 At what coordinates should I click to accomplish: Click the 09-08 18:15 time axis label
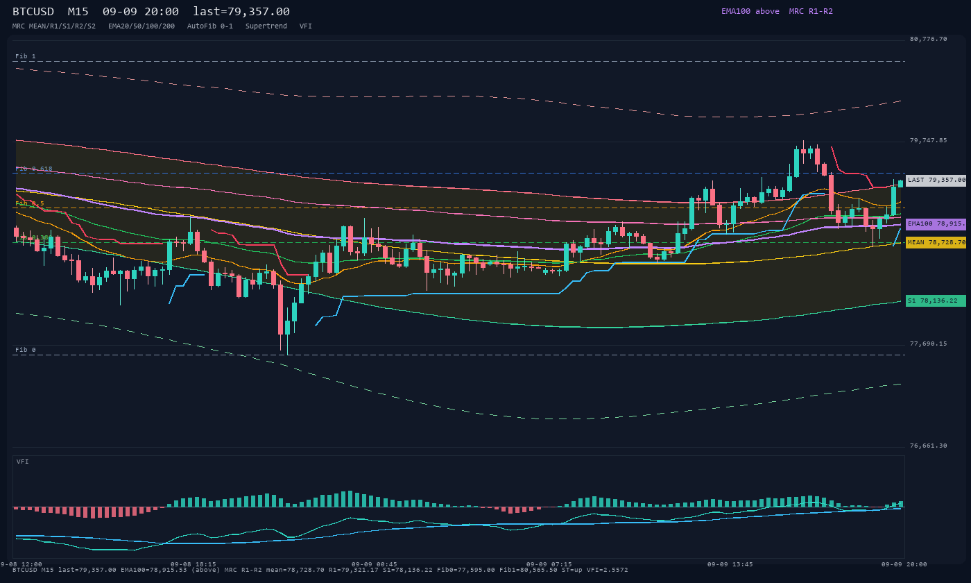(194, 564)
